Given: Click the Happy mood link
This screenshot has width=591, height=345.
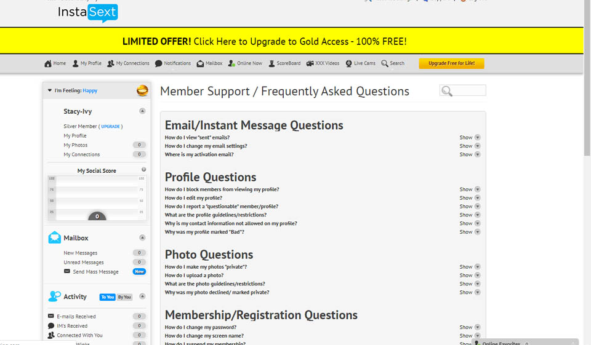Looking at the screenshot, I should click(90, 90).
